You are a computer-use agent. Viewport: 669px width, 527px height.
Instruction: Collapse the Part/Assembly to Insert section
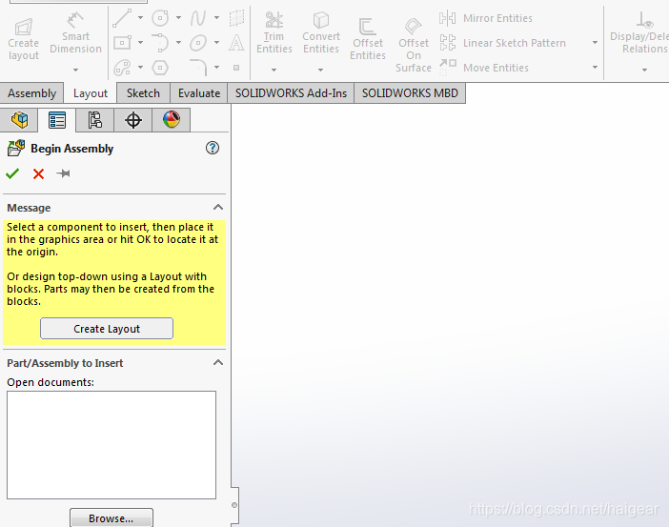point(218,363)
